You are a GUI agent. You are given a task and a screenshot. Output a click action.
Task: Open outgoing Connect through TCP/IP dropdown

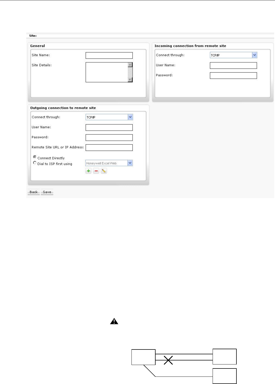click(109, 117)
